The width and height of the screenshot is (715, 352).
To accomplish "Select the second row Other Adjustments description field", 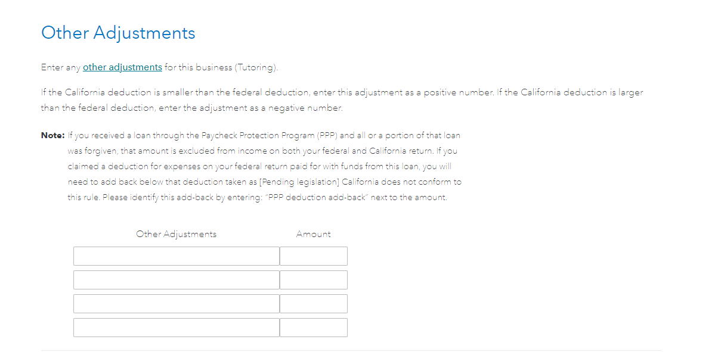I will coord(177,279).
